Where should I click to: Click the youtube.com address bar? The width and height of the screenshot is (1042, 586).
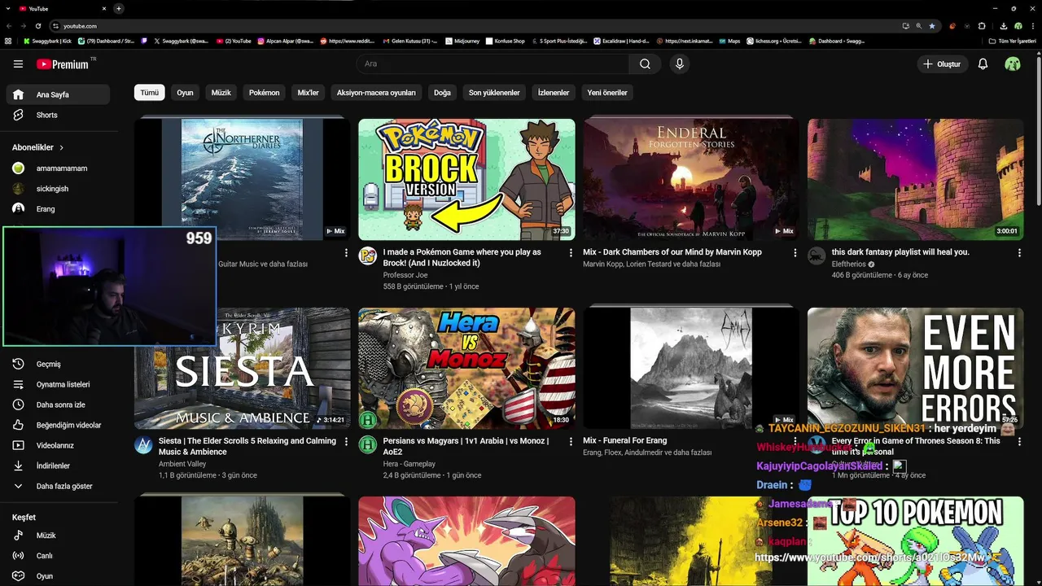[x=472, y=26]
